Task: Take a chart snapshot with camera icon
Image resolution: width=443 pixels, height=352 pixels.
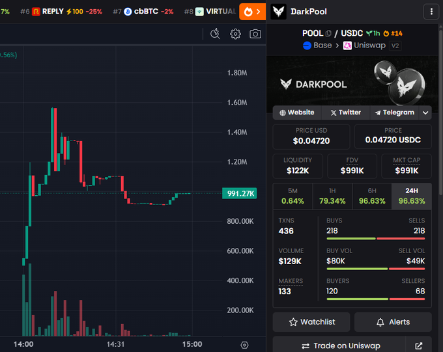Action: [x=255, y=34]
